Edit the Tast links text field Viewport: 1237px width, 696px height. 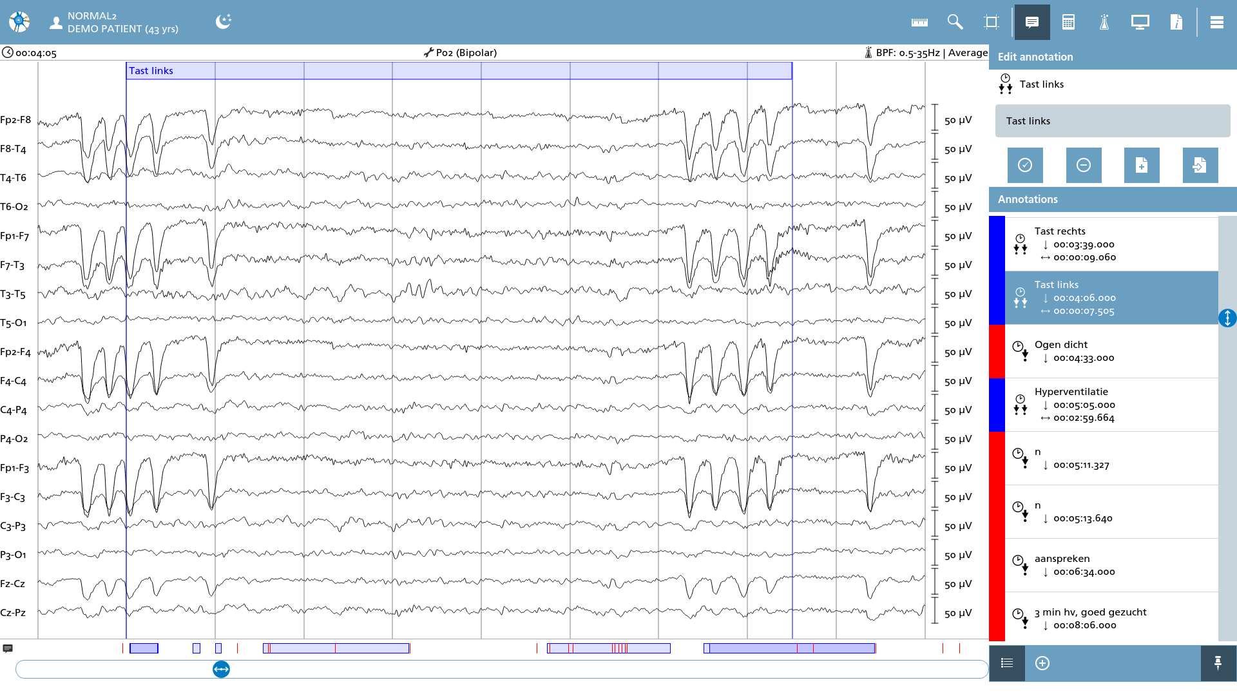[1113, 121]
